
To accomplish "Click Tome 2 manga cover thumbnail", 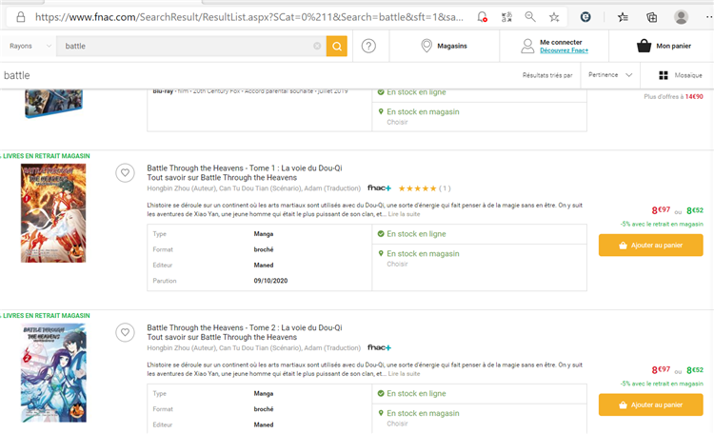I will click(x=53, y=373).
